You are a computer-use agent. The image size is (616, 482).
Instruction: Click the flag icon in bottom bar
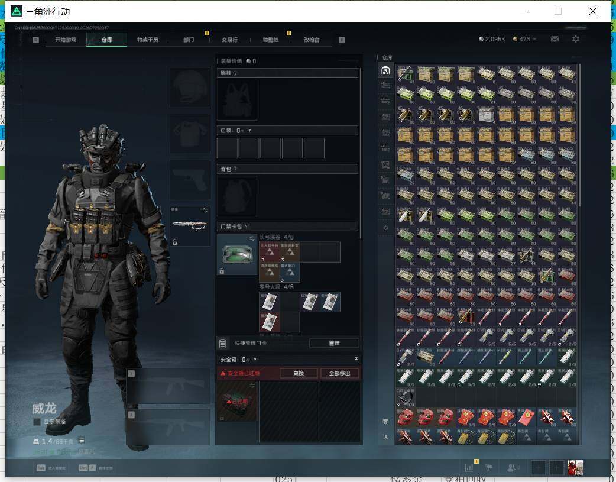[489, 468]
